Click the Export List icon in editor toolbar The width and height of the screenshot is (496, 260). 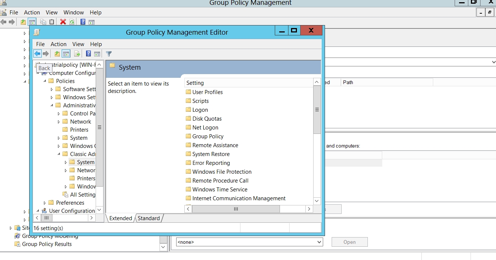[x=77, y=54]
